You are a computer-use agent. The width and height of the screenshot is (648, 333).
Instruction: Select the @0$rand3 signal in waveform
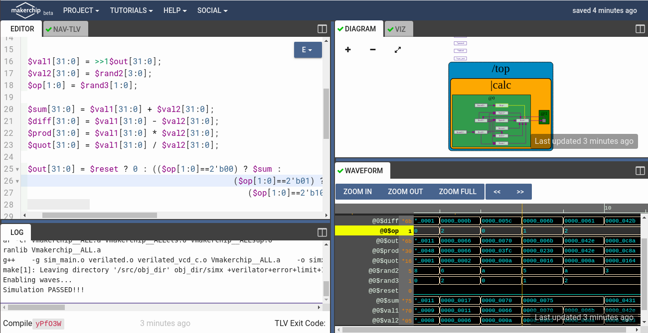(x=383, y=281)
